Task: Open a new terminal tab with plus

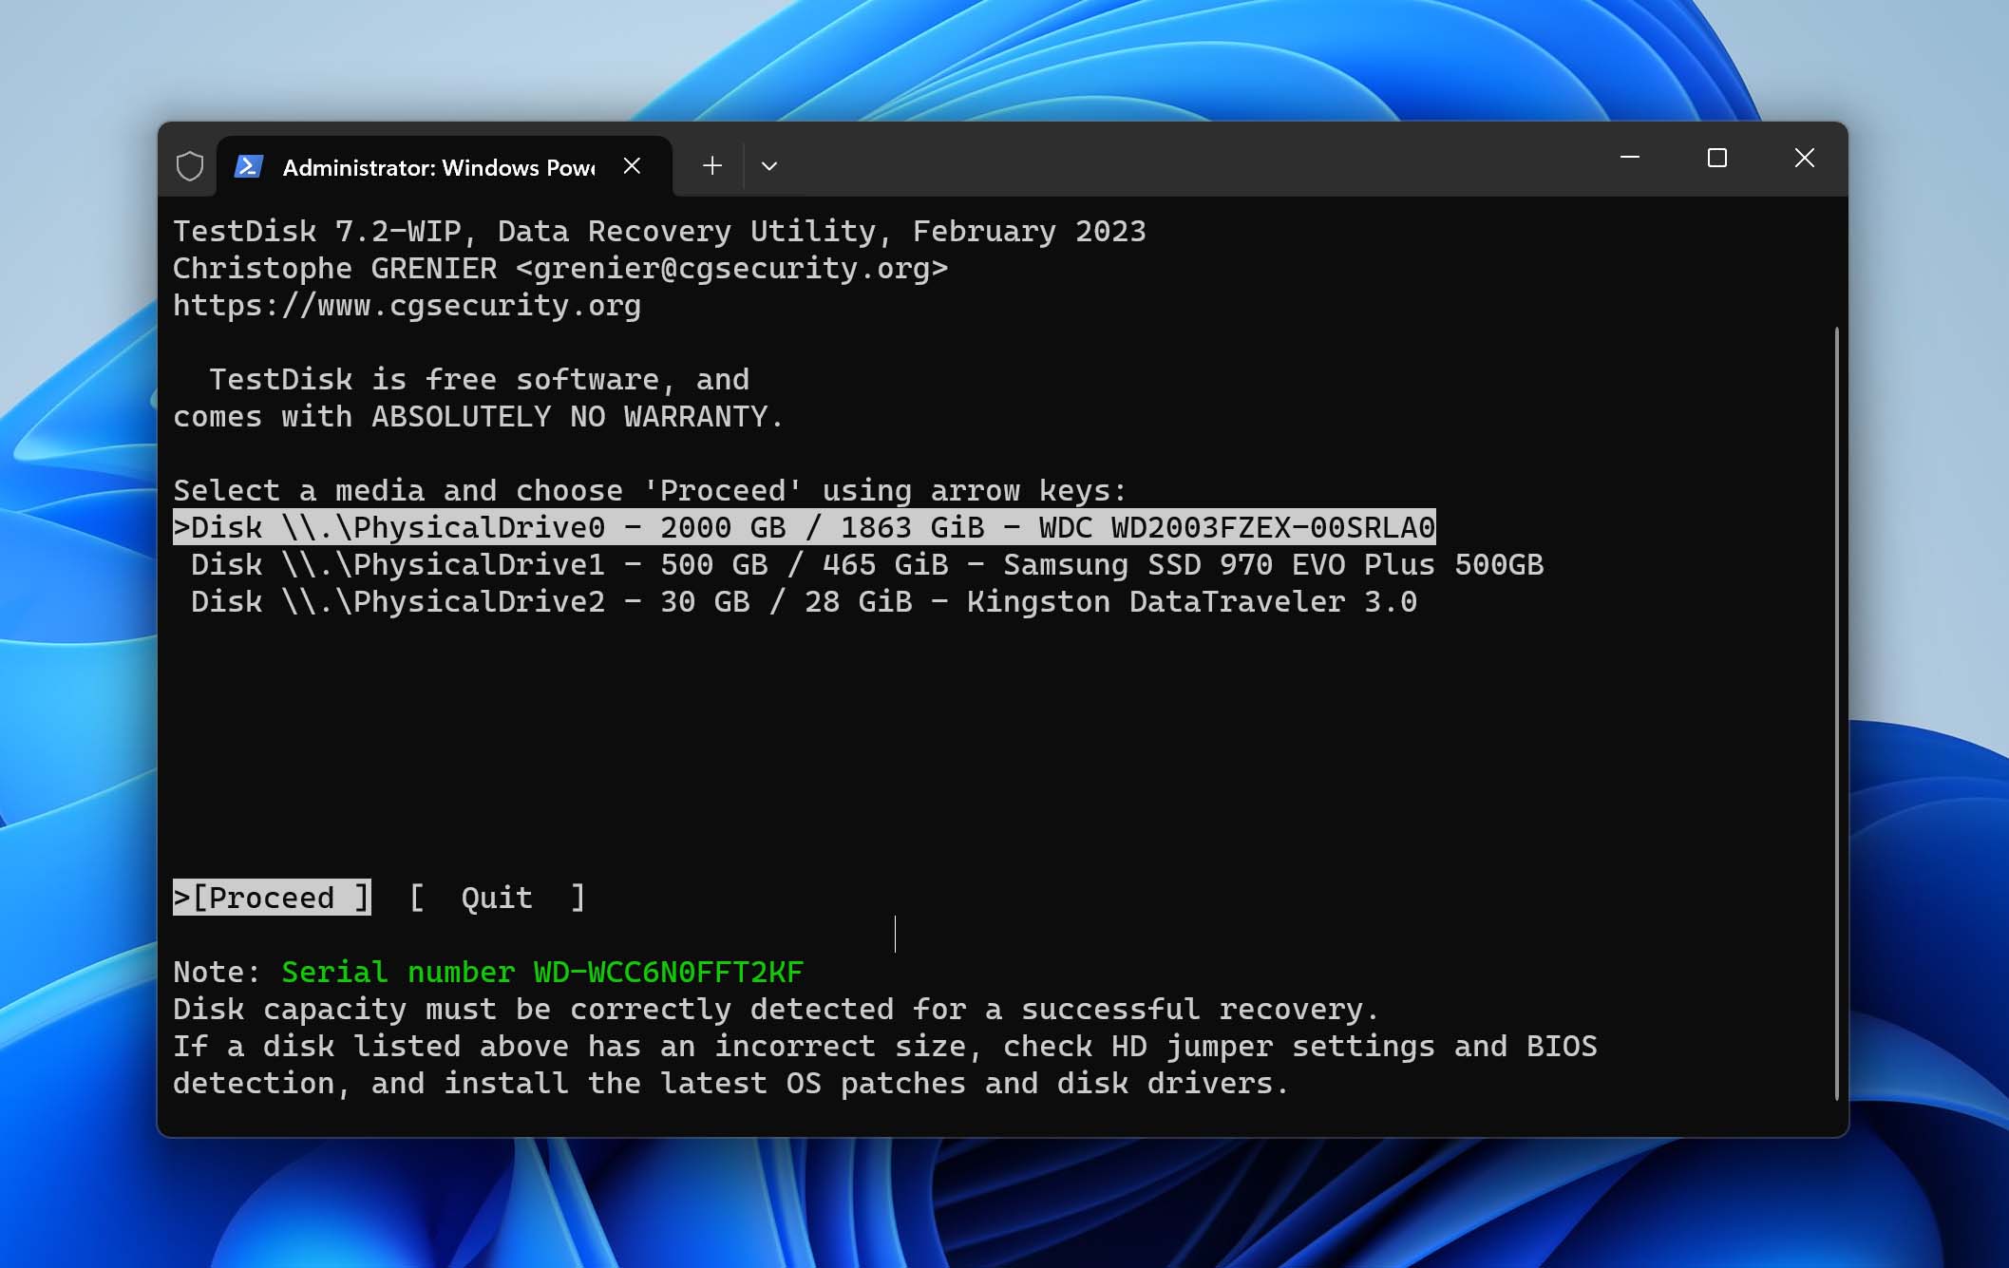Action: [712, 166]
